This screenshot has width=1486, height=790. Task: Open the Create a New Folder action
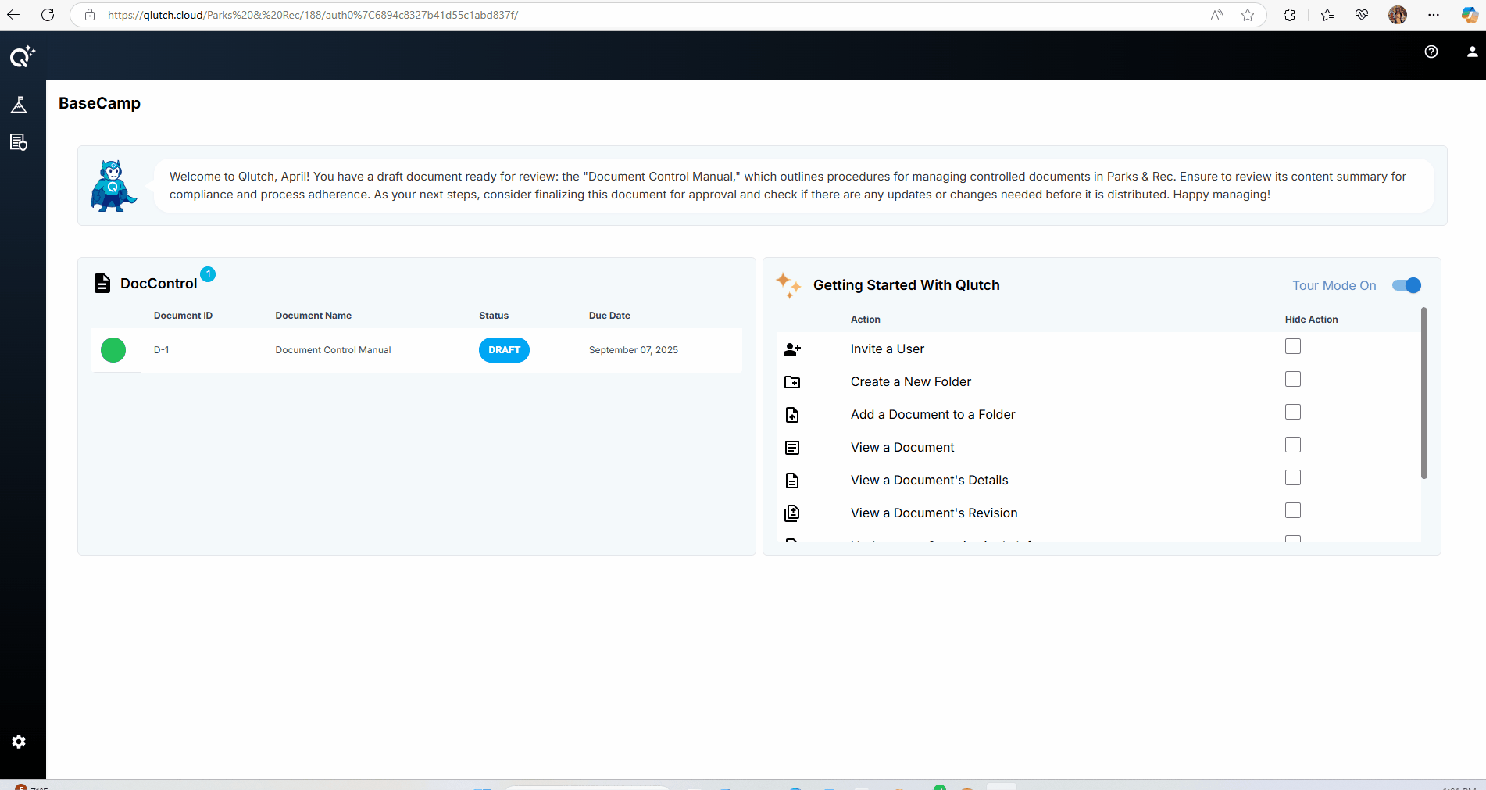[x=911, y=382]
